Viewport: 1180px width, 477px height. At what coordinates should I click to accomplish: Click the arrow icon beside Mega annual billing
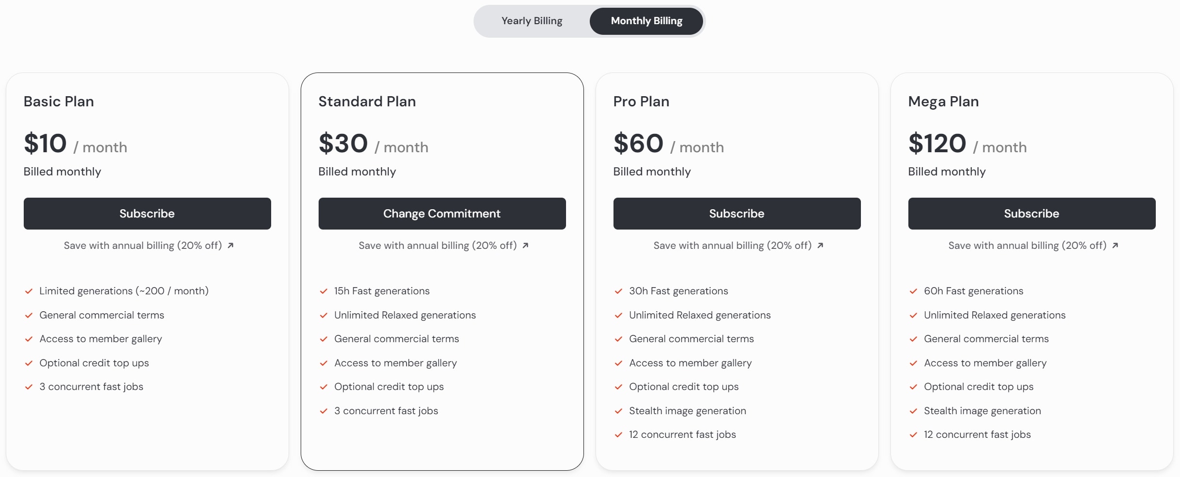pos(1115,246)
